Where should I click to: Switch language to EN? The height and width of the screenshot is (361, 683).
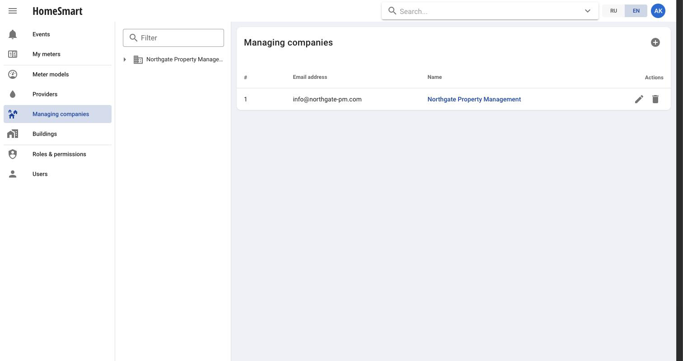pos(636,11)
